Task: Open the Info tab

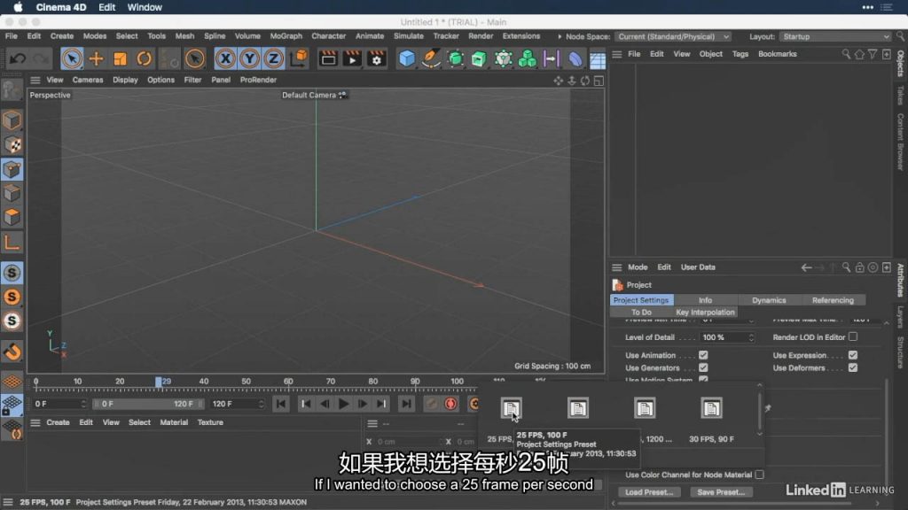Action: 705,300
